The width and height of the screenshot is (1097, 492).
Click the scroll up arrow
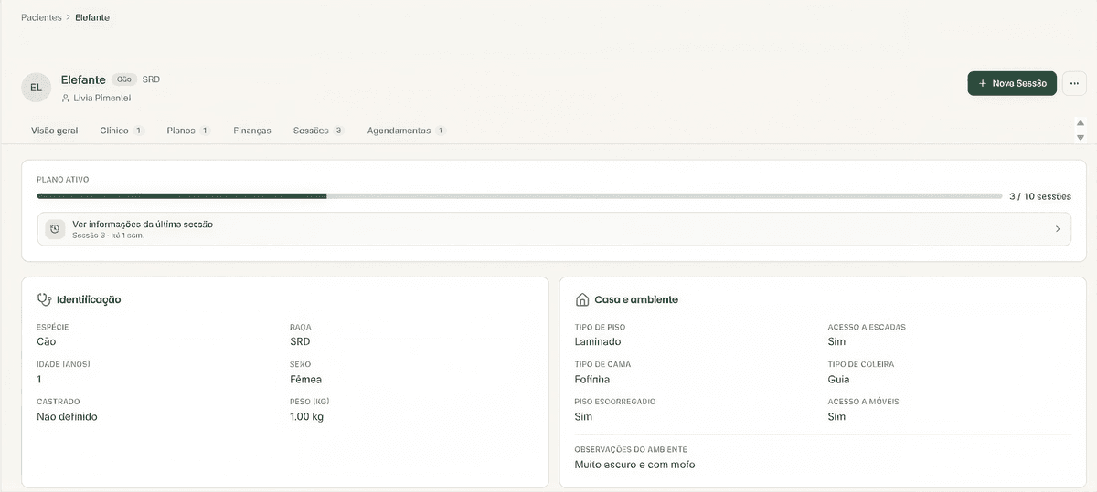[x=1081, y=122]
